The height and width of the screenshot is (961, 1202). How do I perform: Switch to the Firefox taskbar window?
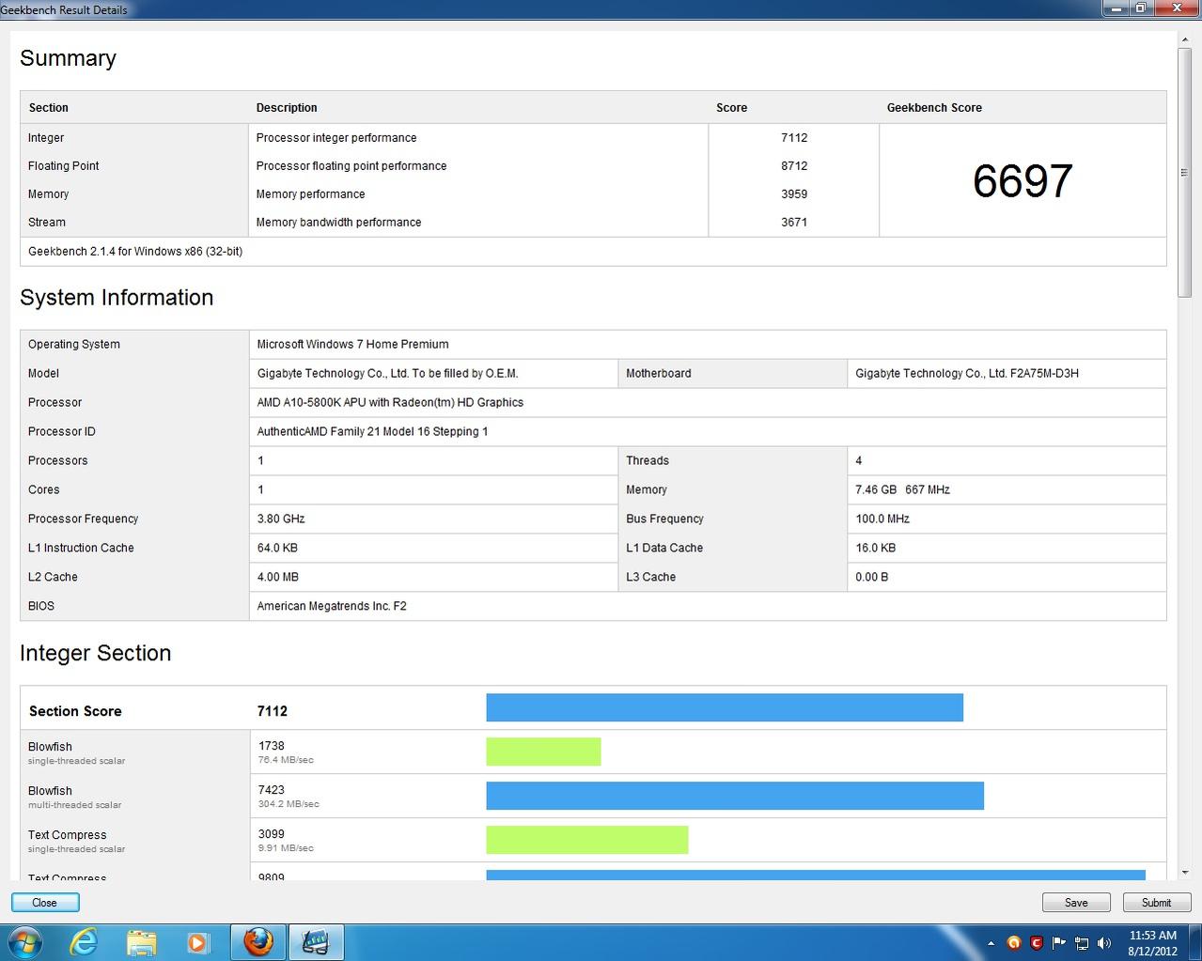coord(258,941)
